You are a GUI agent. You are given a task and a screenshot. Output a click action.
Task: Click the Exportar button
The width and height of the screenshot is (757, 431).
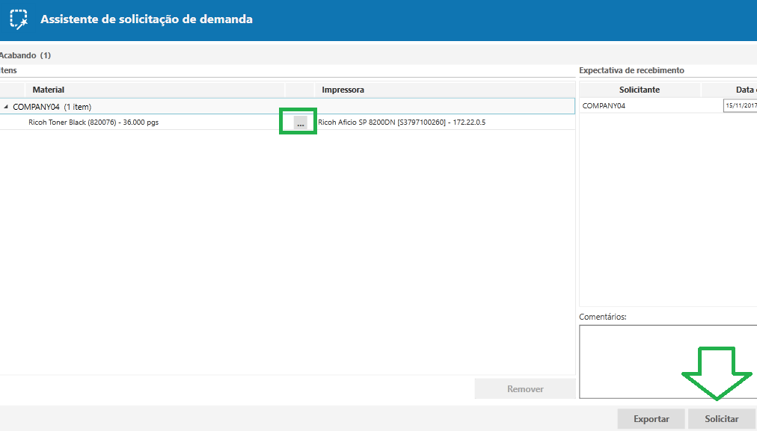[651, 419]
